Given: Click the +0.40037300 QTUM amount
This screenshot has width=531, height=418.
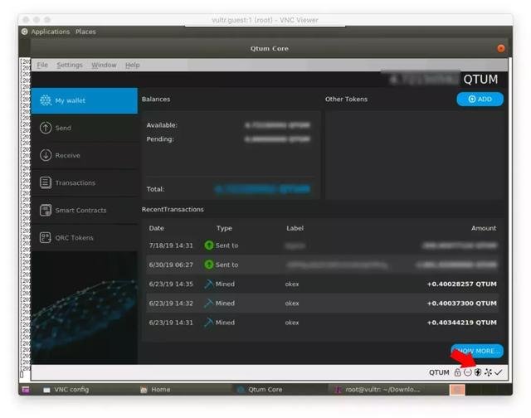Looking at the screenshot, I should click(x=462, y=304).
